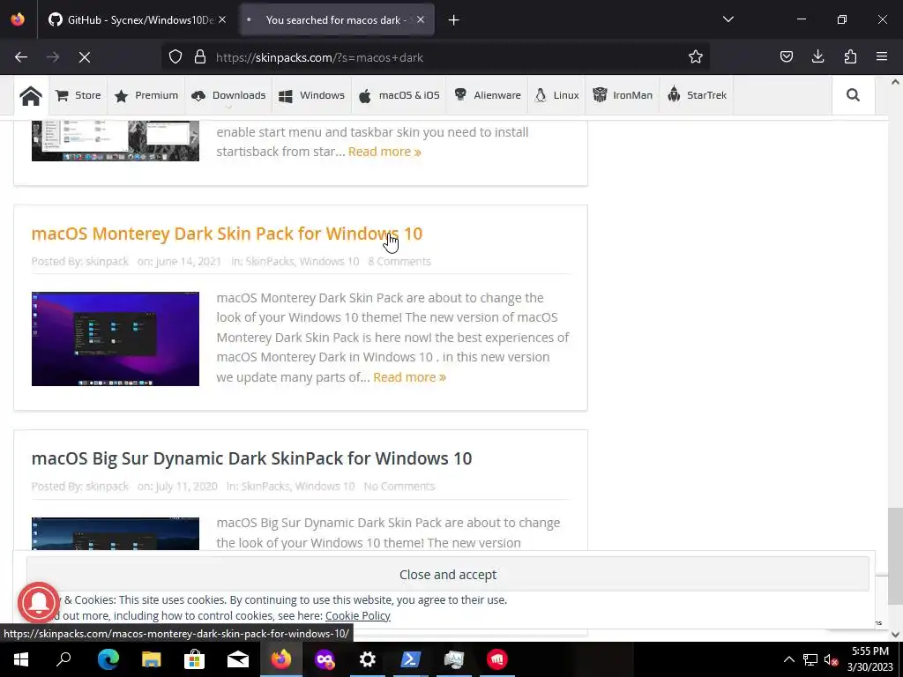The image size is (903, 677).
Task: Click Read more under macOS Monterey Dark
Action: point(409,377)
